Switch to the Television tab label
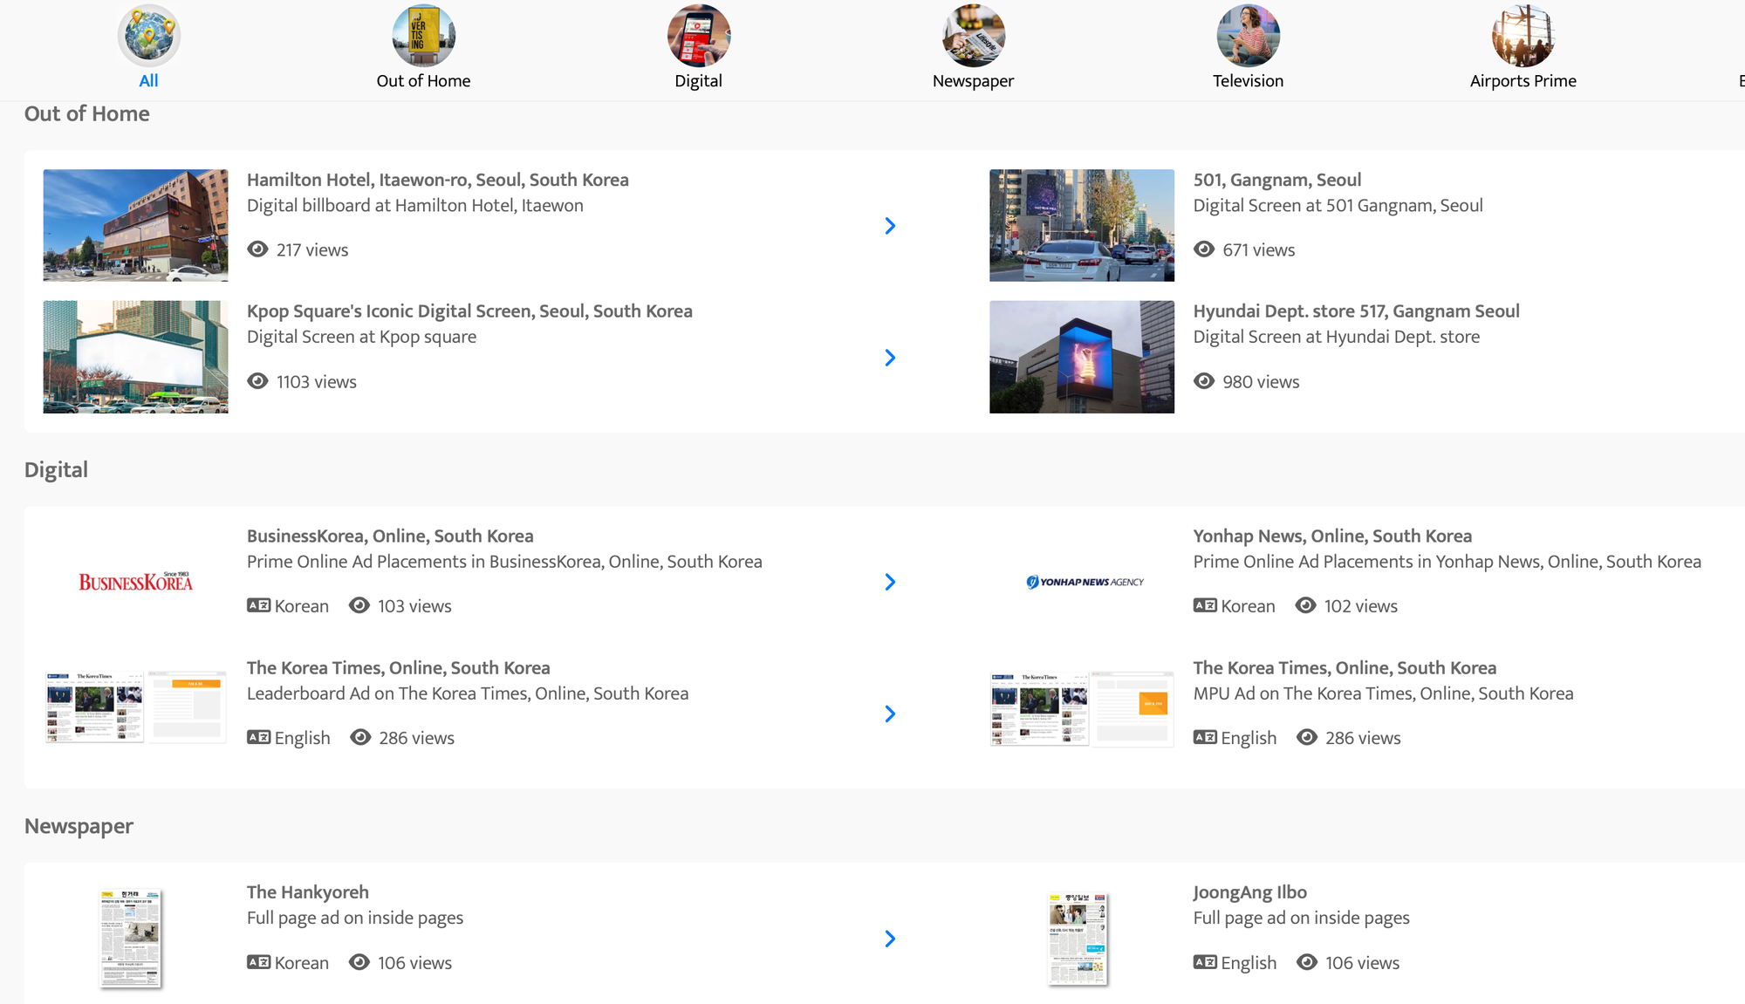This screenshot has width=1745, height=1004. pyautogui.click(x=1249, y=81)
